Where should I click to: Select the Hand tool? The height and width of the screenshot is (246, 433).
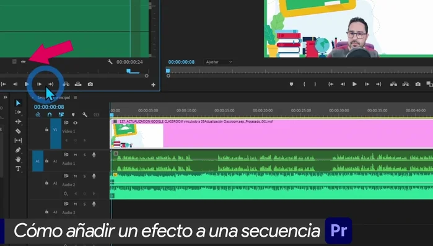point(18,159)
